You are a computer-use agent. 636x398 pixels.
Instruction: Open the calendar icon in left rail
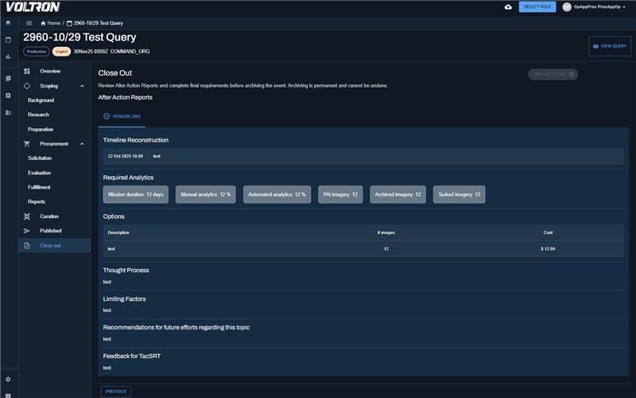(x=8, y=39)
